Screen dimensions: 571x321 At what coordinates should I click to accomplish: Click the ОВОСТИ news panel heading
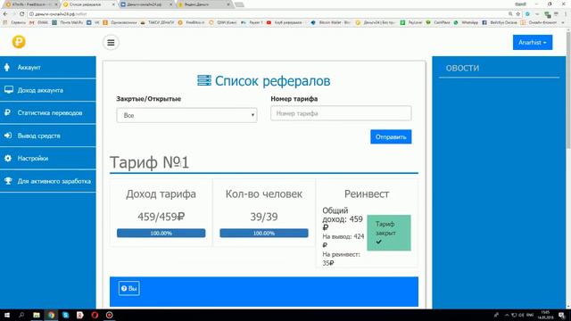point(462,68)
